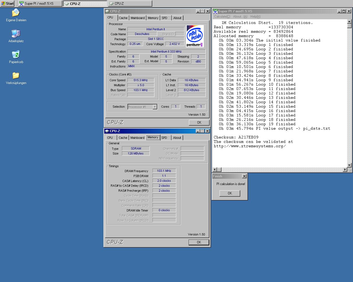Screen dimensions: 353x282
Task: Click OK in lower CPU-Z memory window
Action: point(199,242)
